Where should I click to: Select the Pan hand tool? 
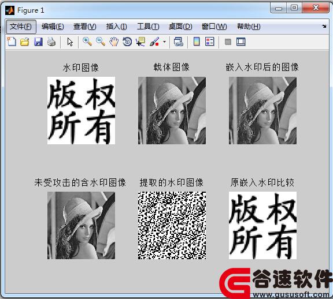pos(114,42)
